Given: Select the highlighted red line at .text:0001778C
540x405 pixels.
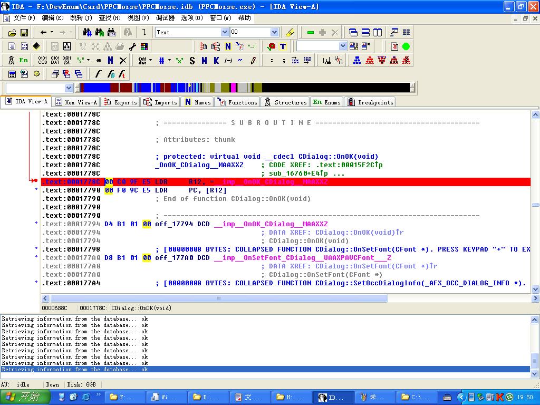Looking at the screenshot, I should tap(285, 182).
